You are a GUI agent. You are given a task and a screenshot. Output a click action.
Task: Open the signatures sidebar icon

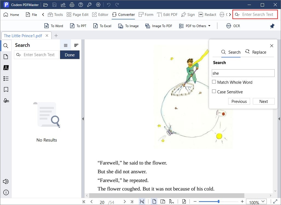tap(6, 100)
